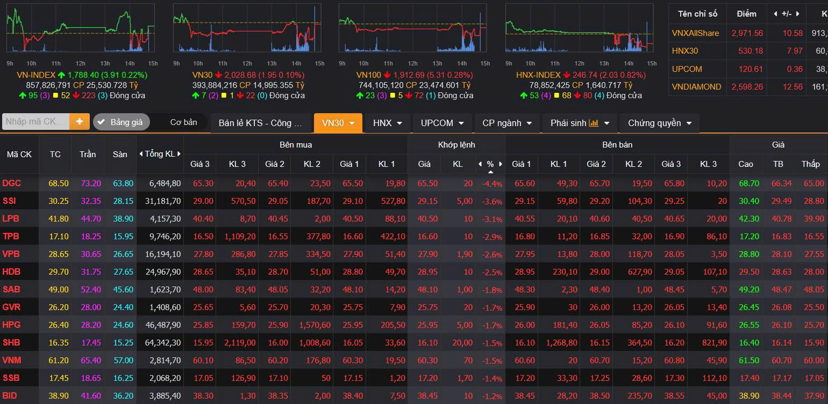Expand the Chứng quyền dropdown
Screen dimensions: 828x404
(x=660, y=123)
